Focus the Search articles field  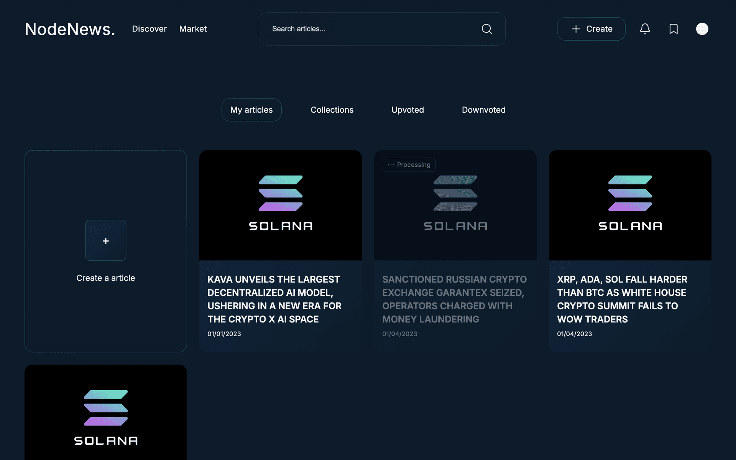(x=382, y=29)
